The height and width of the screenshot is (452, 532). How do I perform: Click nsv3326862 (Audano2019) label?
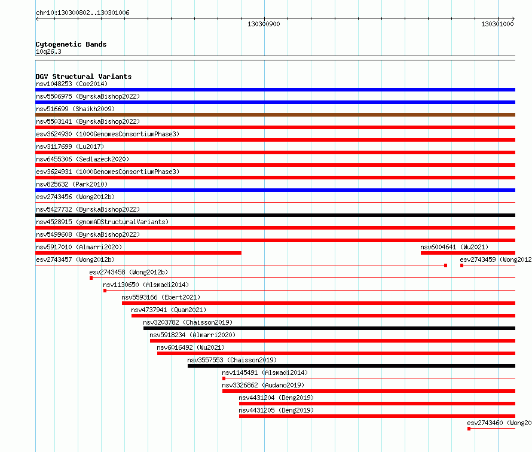[x=263, y=385]
